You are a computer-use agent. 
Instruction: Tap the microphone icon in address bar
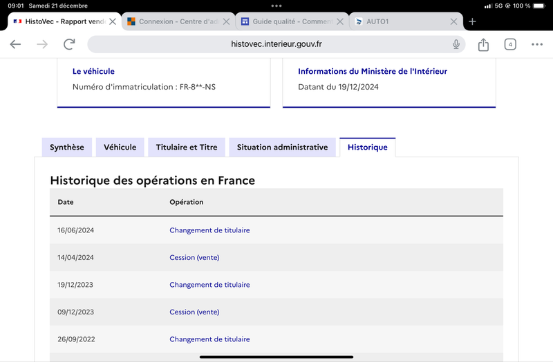(x=456, y=44)
